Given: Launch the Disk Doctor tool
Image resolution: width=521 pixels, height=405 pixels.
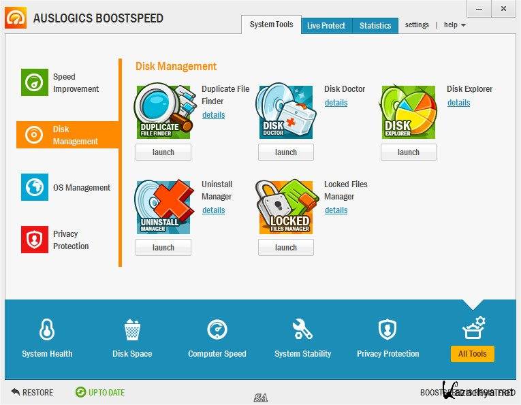Looking at the screenshot, I should tap(286, 152).
